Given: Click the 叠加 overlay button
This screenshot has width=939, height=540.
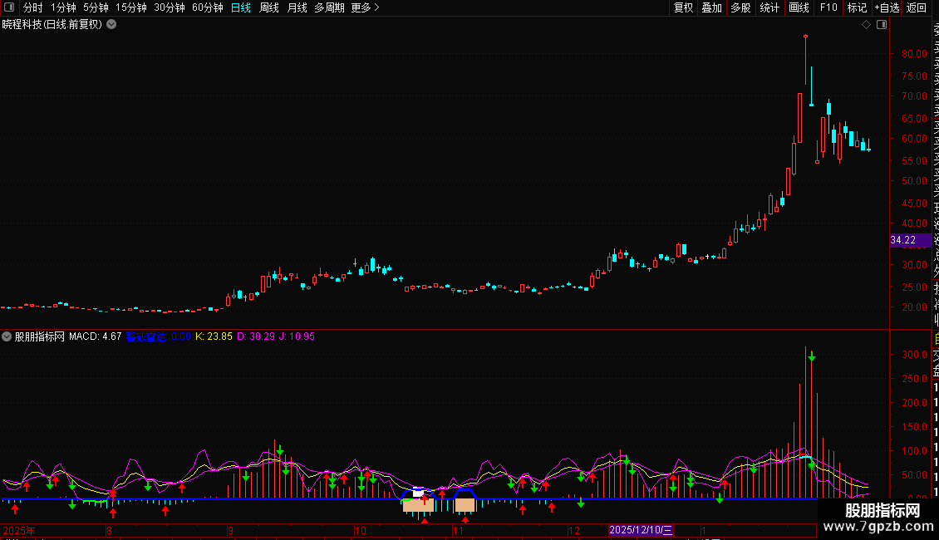Looking at the screenshot, I should point(712,7).
